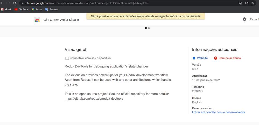Image resolution: width=259 pixels, height=125 pixels.
Task: Open the Gmail bookmark
Action: [6, 9]
